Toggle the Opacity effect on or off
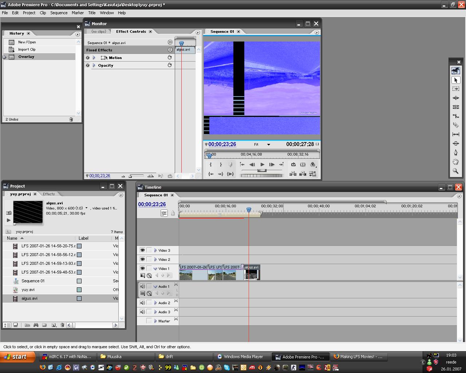Screen dimensions: 466x373 88,65
